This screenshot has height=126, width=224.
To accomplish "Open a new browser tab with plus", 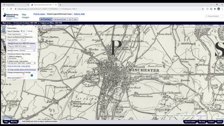I will coord(60,5).
